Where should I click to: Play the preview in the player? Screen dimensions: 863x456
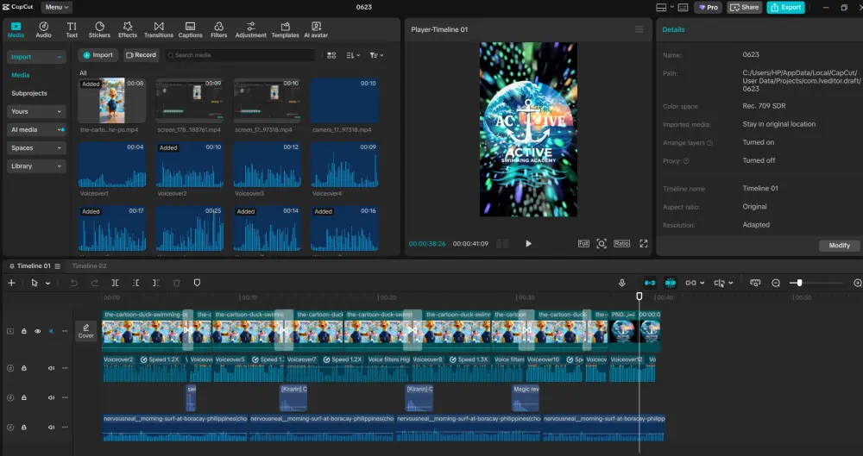coord(528,244)
